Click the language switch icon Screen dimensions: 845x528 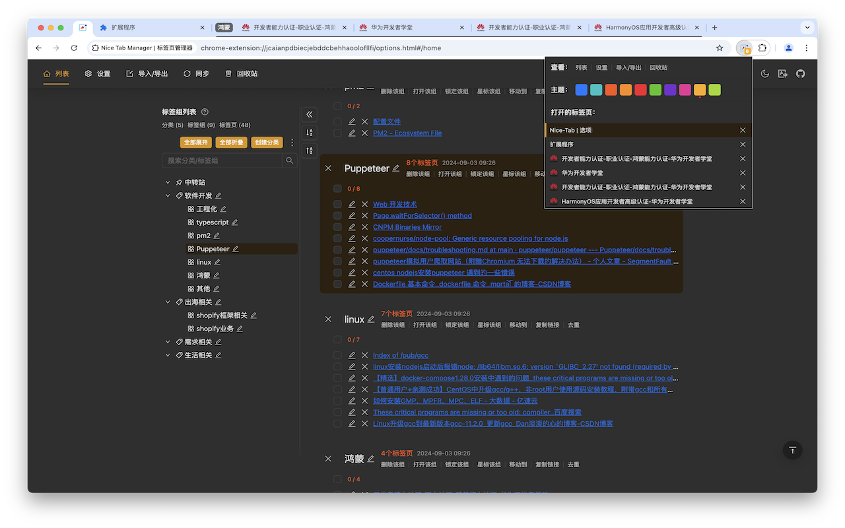pos(782,73)
